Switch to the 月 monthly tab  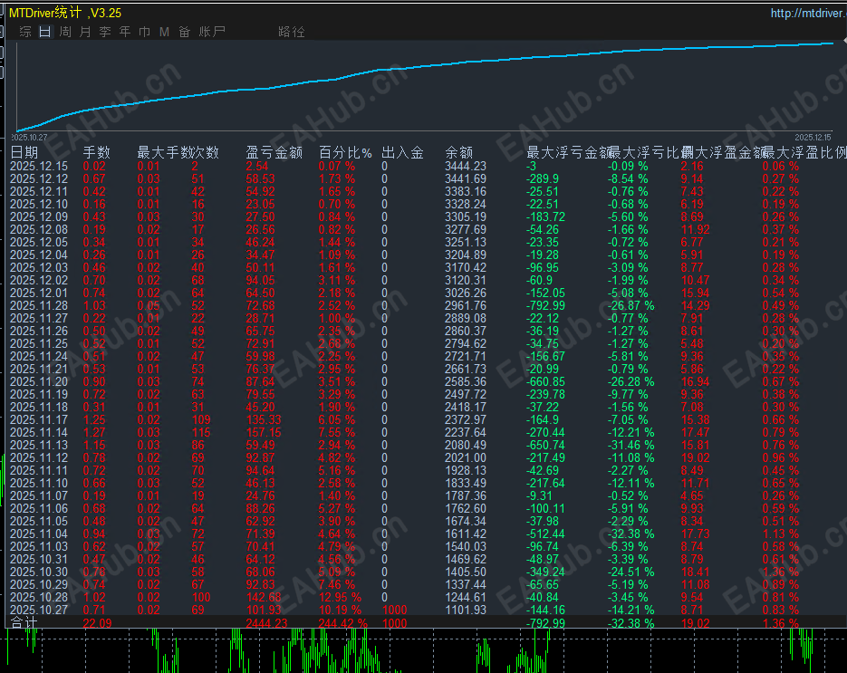pyautogui.click(x=85, y=32)
